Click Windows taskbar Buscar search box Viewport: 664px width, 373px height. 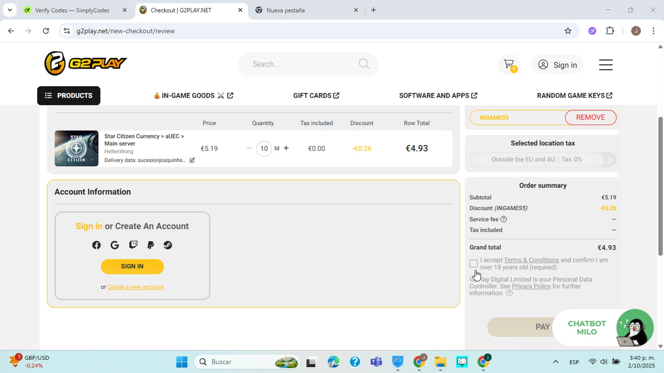pos(247,362)
